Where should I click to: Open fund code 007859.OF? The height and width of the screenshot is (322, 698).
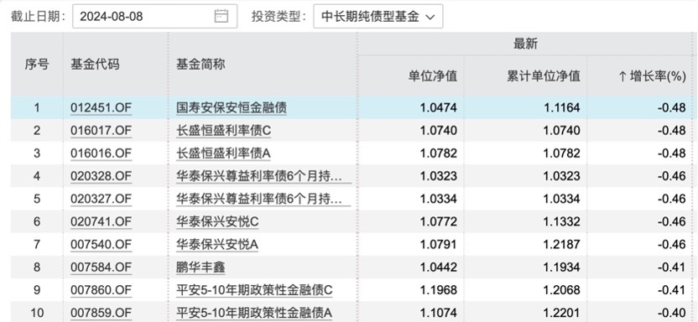(x=101, y=313)
